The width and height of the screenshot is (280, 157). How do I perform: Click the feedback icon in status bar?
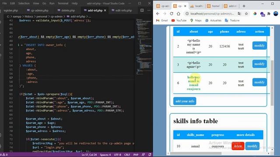click(143, 155)
